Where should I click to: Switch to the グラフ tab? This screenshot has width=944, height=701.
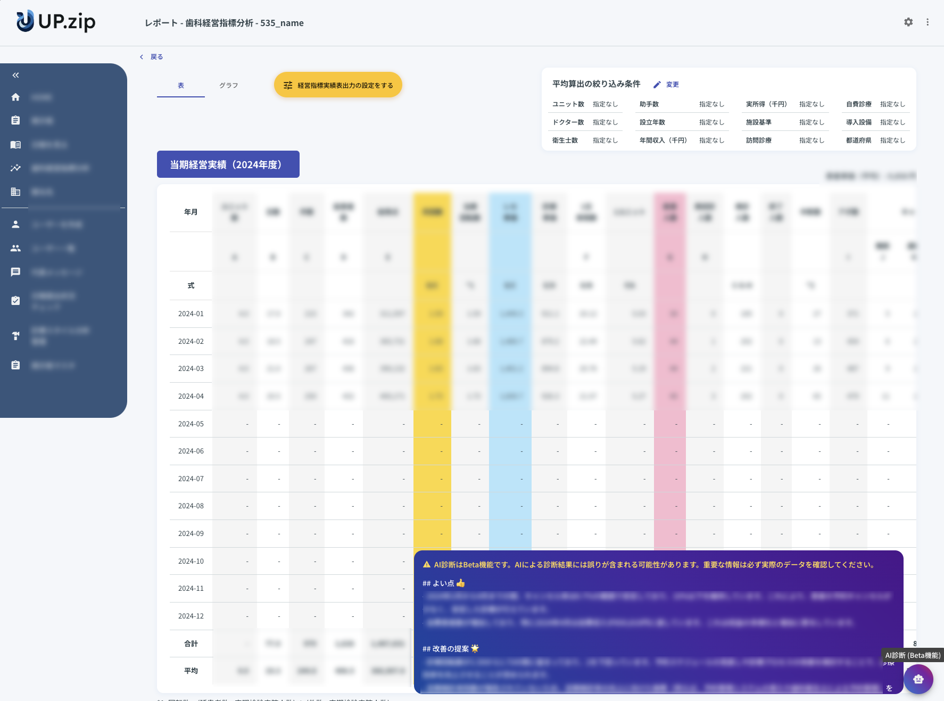pyautogui.click(x=228, y=85)
